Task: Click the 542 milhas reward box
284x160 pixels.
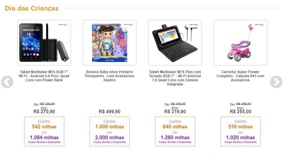Action: point(44,132)
